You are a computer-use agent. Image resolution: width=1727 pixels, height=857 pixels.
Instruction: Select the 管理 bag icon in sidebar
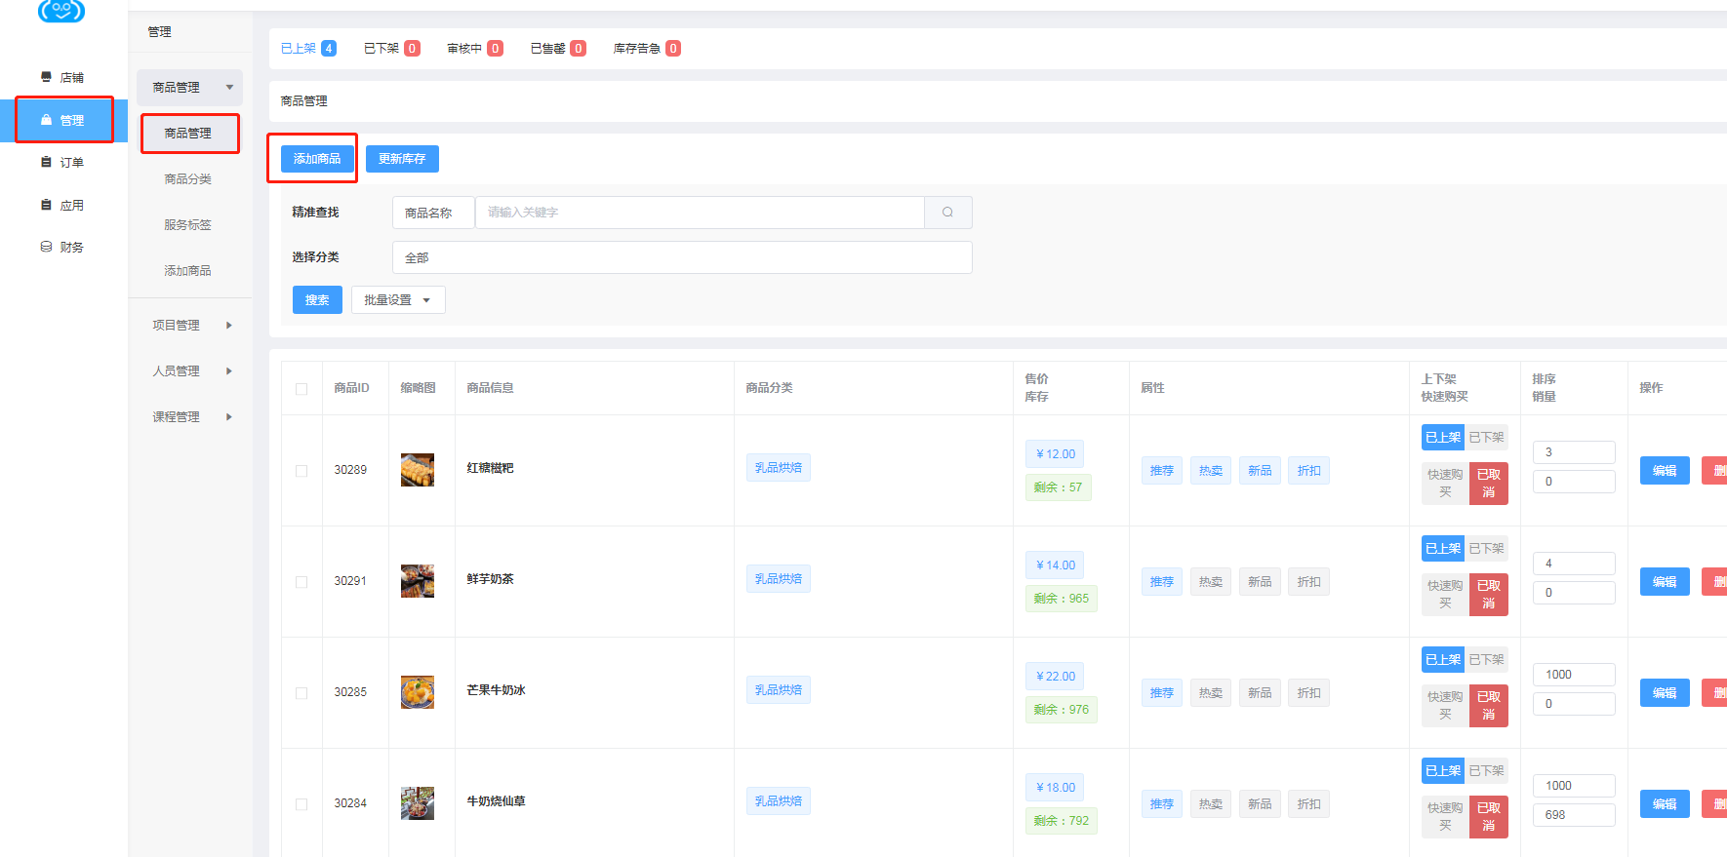[46, 120]
